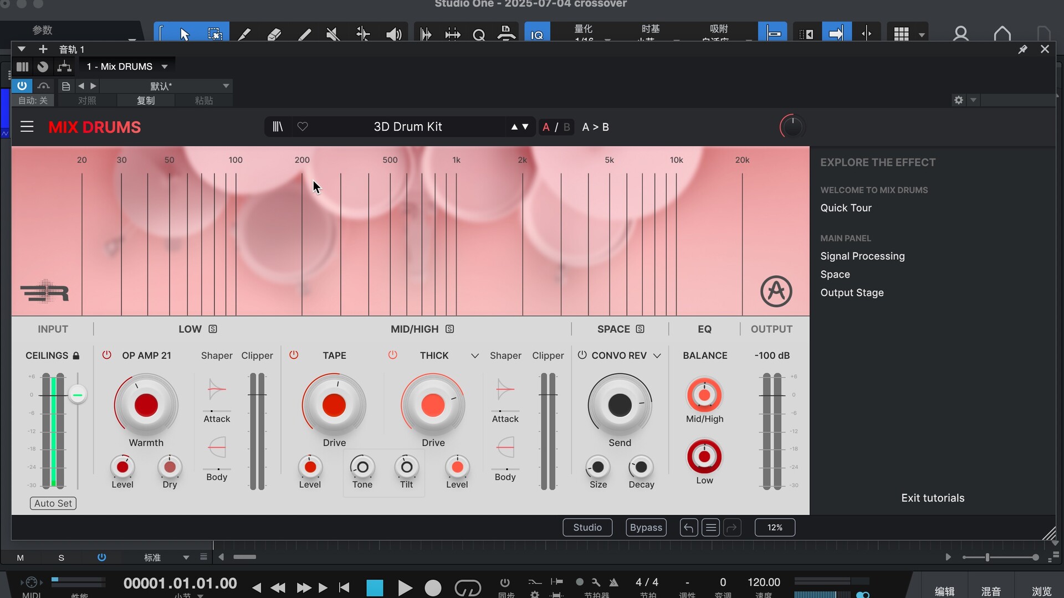1064x598 pixels.
Task: Toggle CONVO REV power button
Action: tap(582, 355)
